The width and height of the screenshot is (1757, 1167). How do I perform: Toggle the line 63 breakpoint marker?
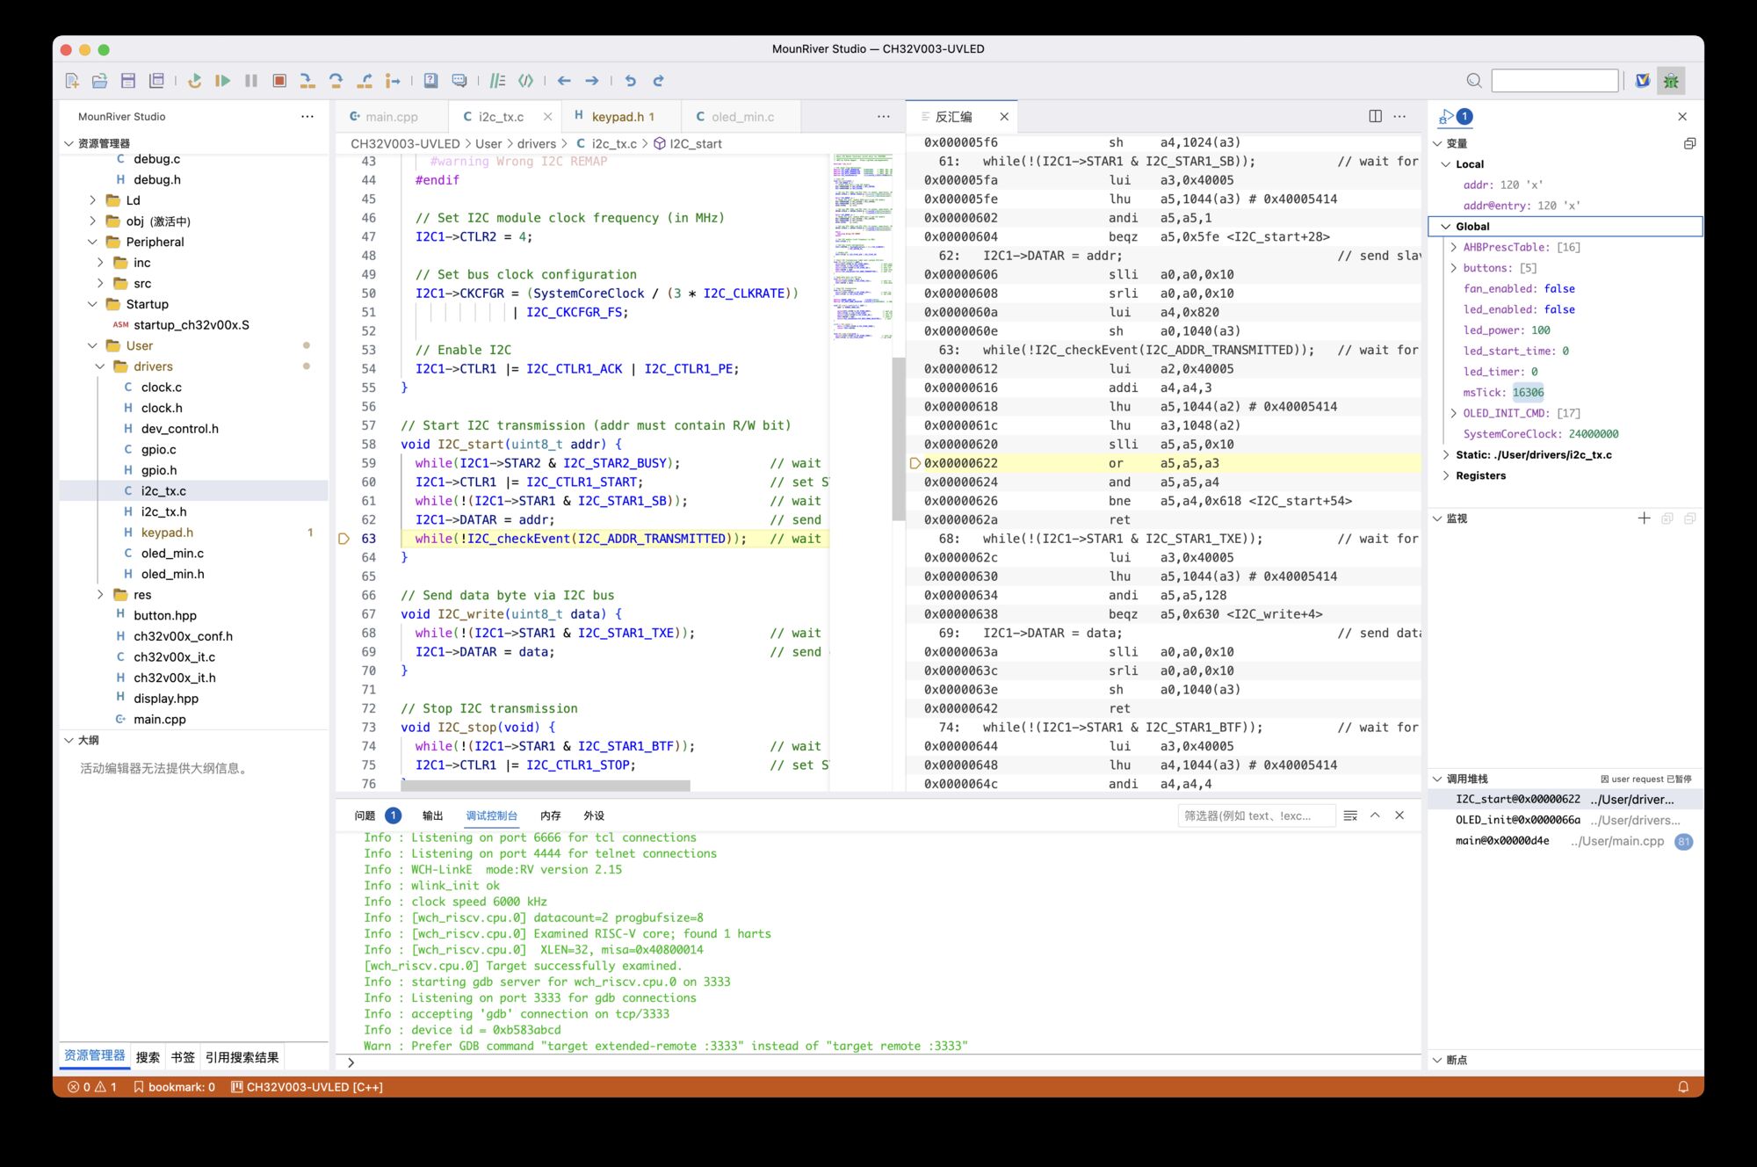pos(343,539)
